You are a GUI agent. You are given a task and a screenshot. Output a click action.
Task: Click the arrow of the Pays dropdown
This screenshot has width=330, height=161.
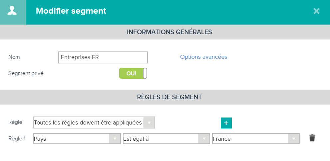(115, 138)
